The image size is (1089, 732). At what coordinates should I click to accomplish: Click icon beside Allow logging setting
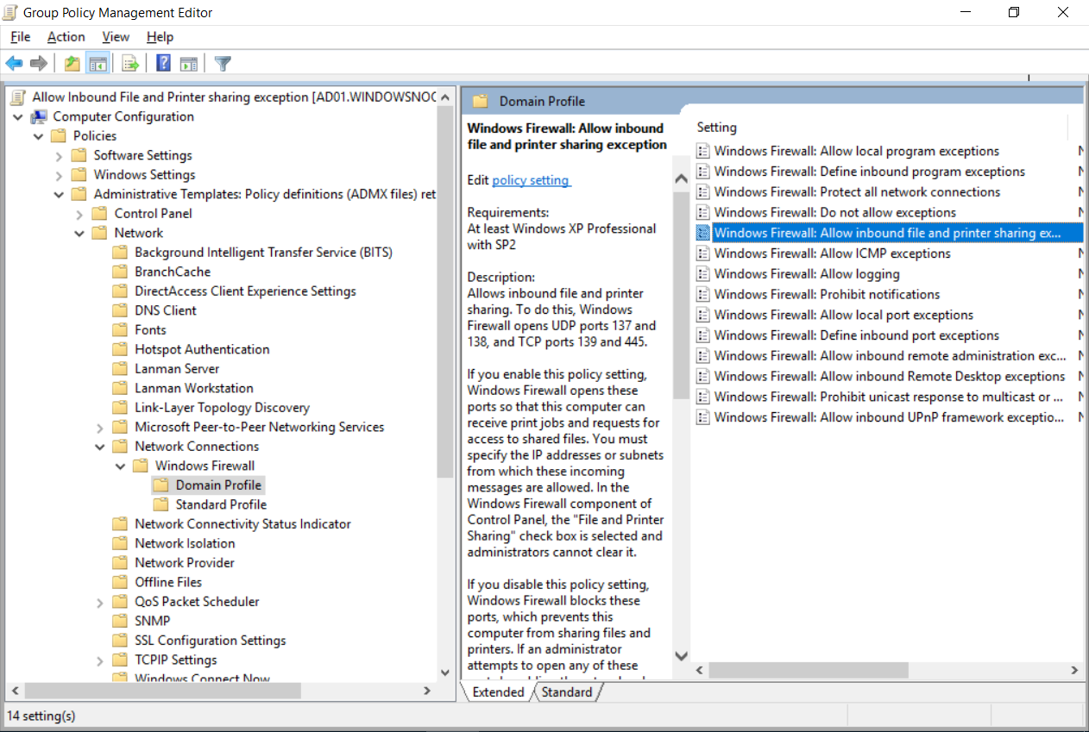[x=703, y=274]
